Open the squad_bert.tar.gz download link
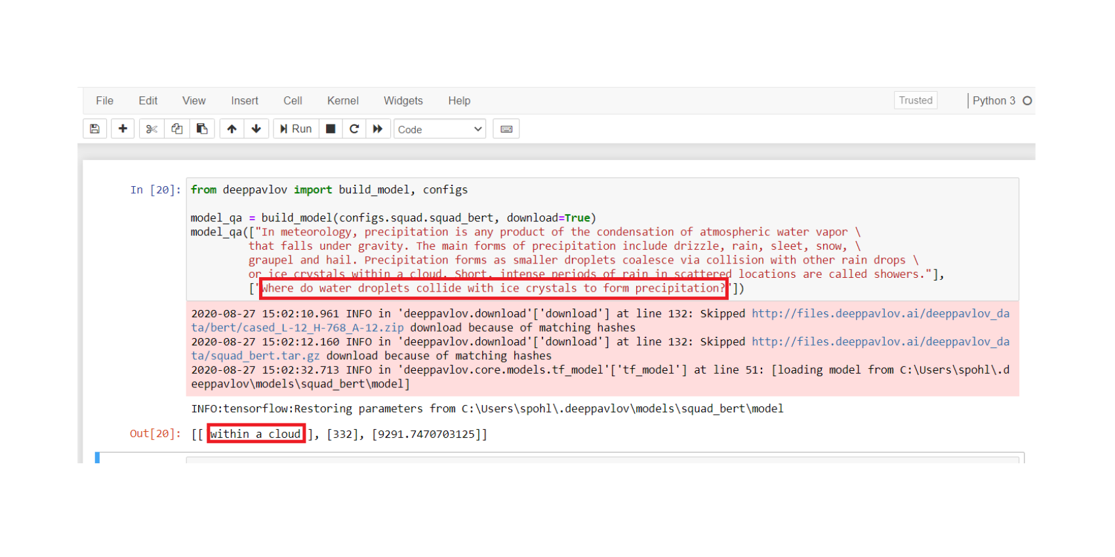This screenshot has height=557, width=1115. pyautogui.click(x=256, y=356)
